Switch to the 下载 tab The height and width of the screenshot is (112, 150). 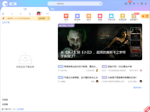coord(25,9)
